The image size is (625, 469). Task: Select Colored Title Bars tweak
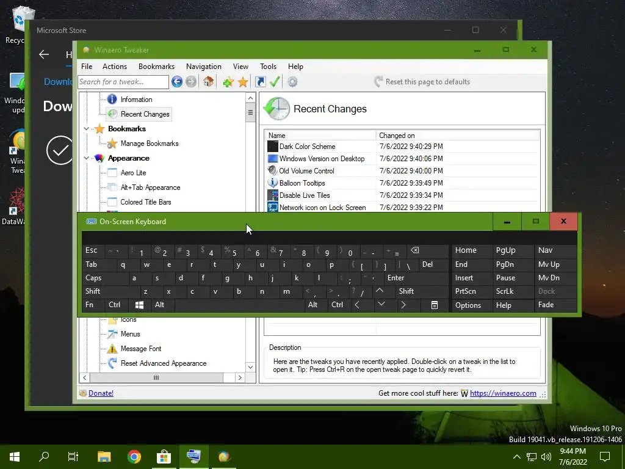(x=145, y=202)
